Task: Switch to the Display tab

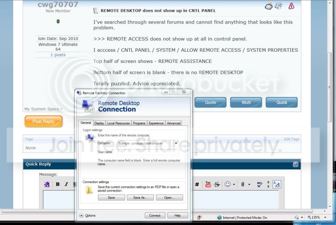Action: tap(99, 123)
